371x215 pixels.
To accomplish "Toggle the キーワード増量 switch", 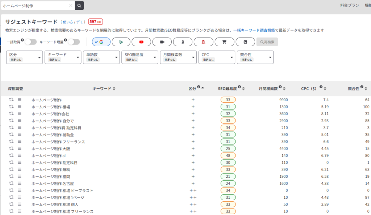I will coord(74,42).
